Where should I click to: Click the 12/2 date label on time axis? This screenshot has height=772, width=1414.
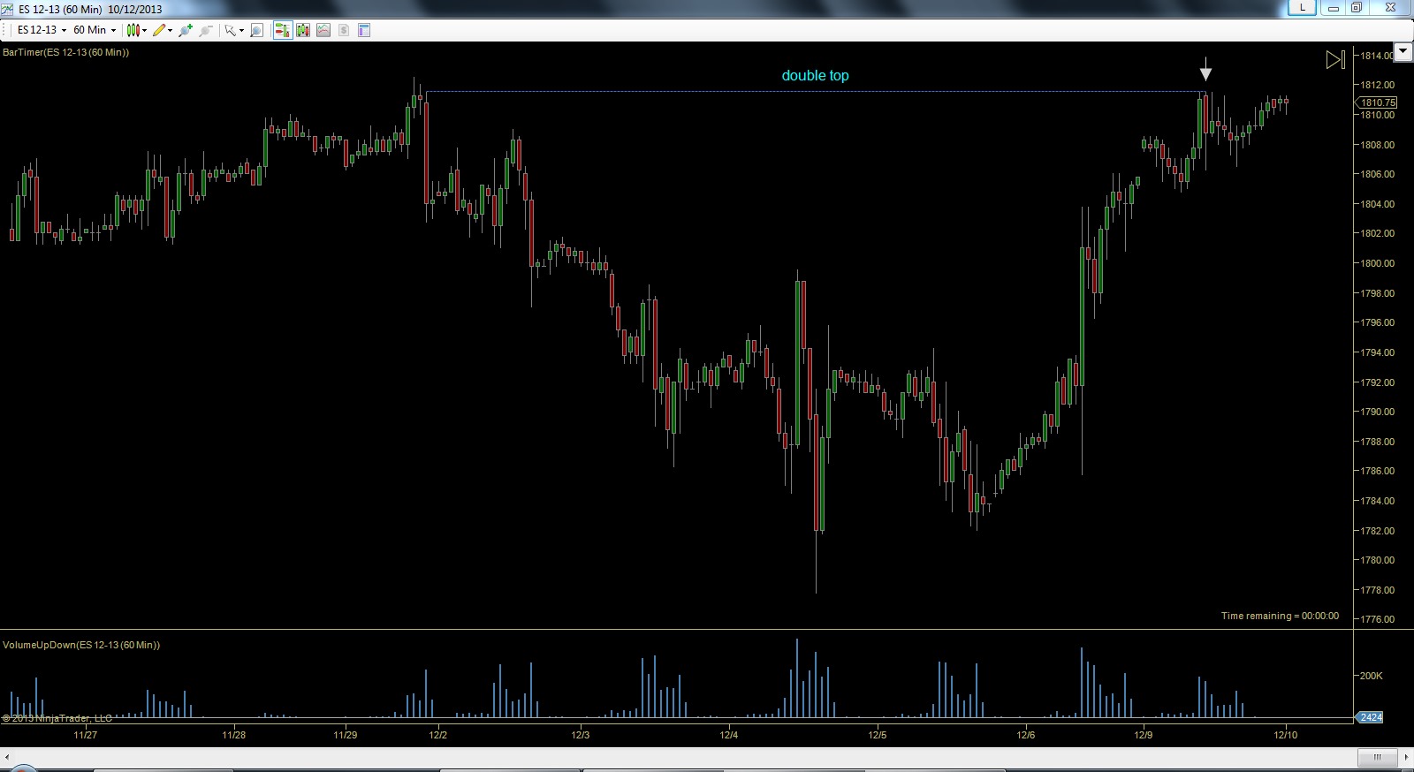tap(437, 735)
